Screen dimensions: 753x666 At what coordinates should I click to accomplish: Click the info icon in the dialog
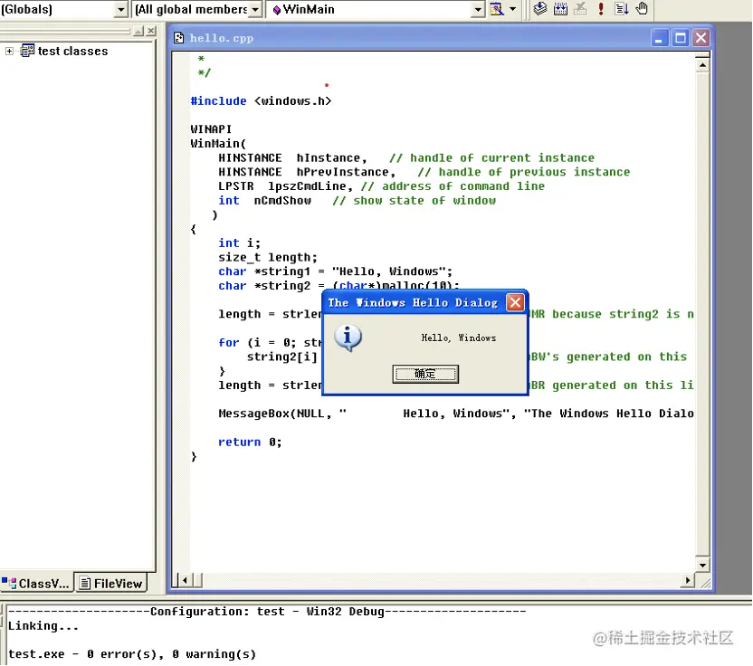(348, 338)
